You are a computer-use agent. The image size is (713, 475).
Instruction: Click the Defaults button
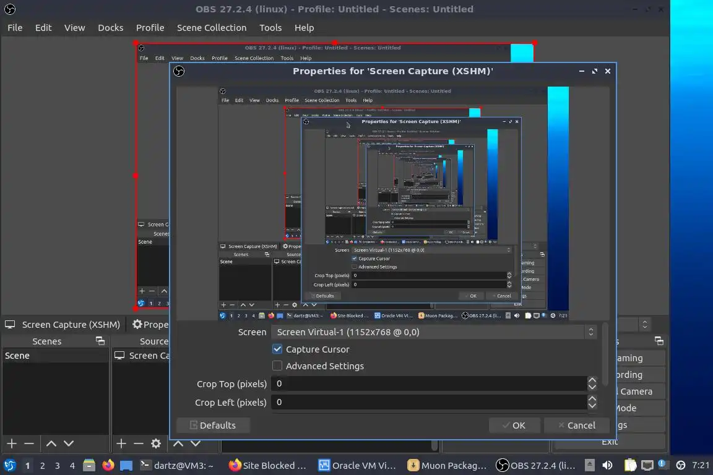tap(214, 426)
